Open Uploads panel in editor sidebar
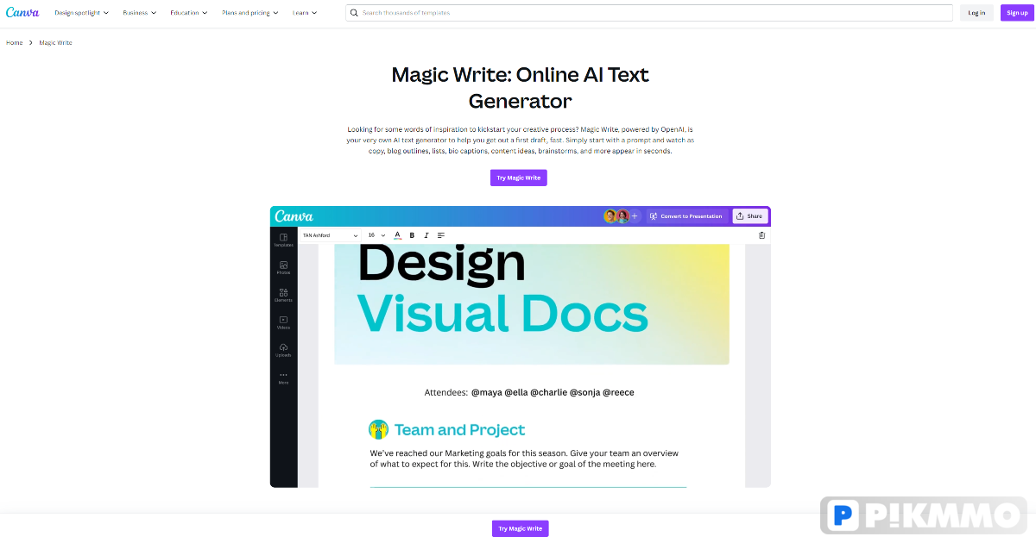1036x543 pixels. 283,350
